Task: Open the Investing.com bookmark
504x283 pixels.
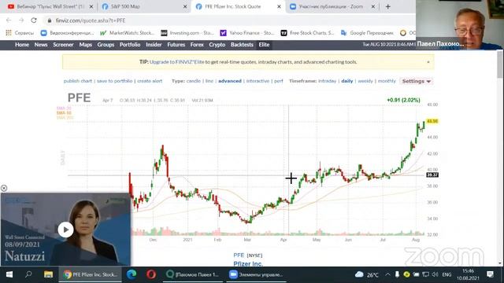Action: pos(187,33)
